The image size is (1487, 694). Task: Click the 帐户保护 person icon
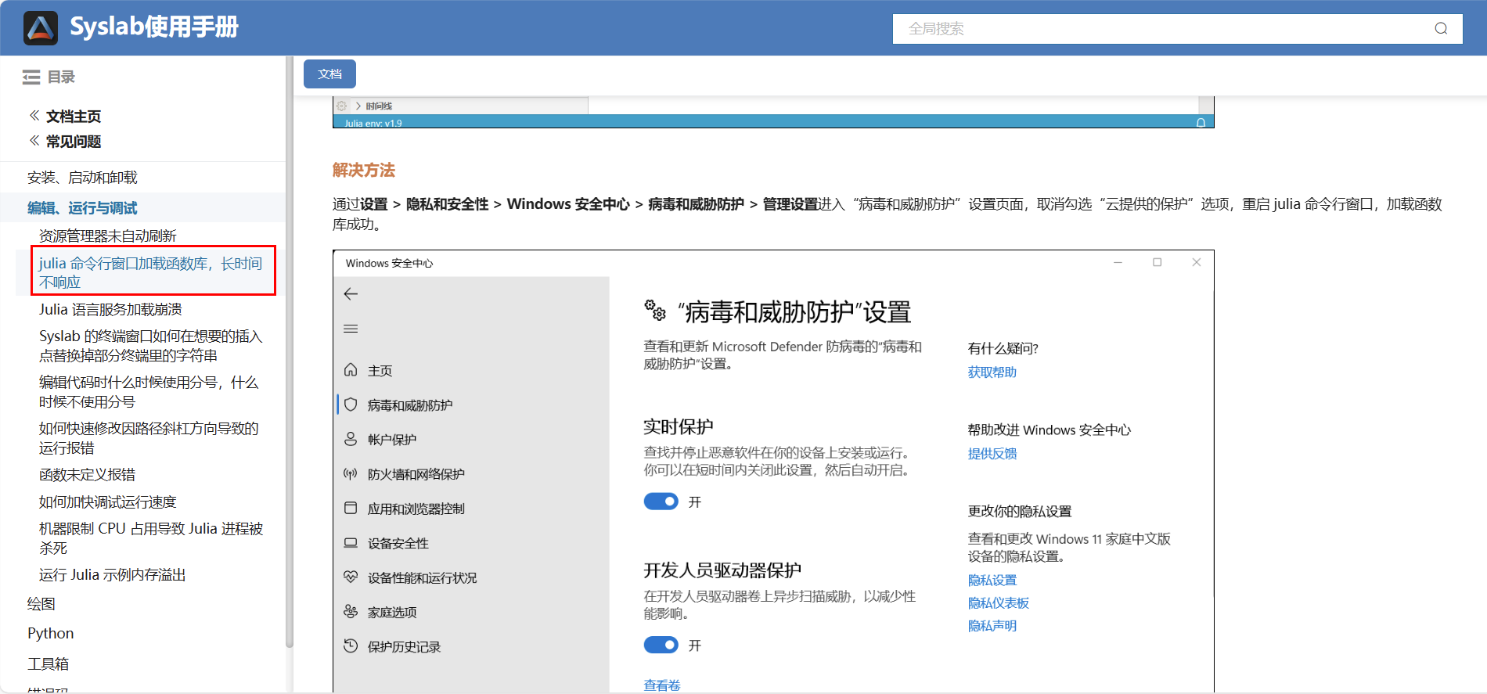351,439
